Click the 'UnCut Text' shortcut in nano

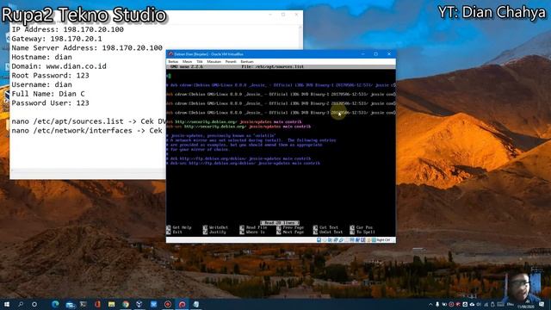tap(328, 232)
